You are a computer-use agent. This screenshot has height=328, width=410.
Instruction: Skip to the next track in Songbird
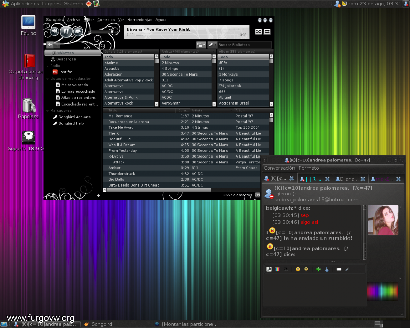pyautogui.click(x=78, y=32)
